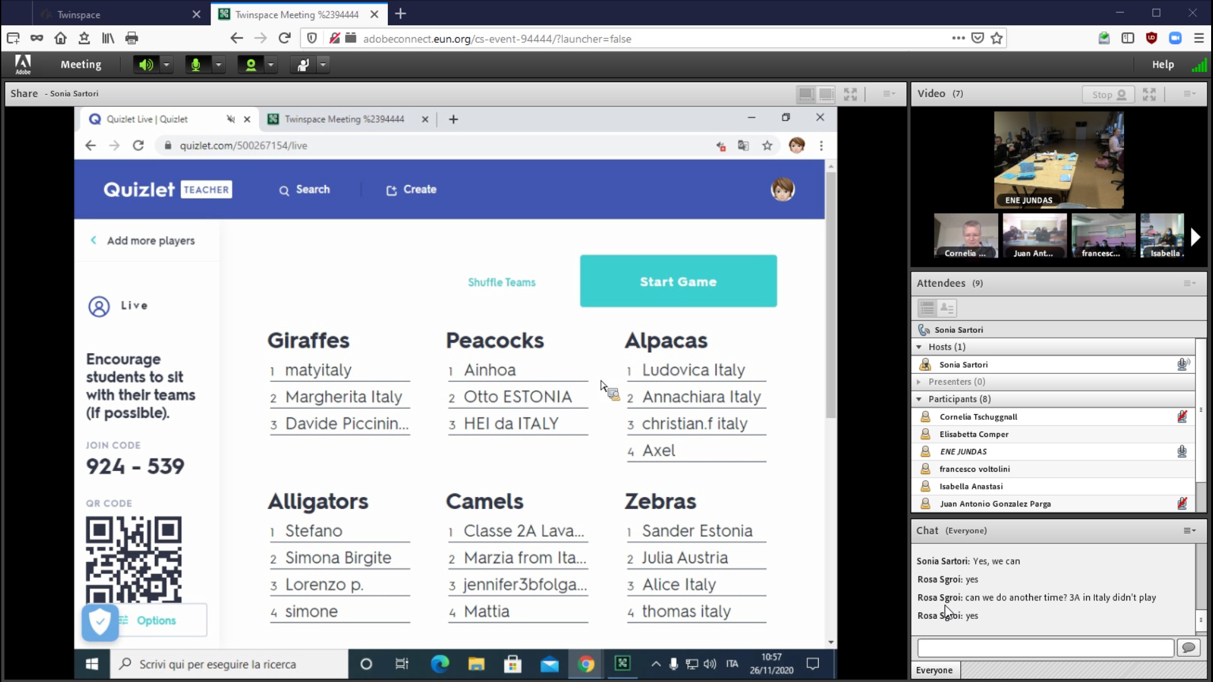1213x682 pixels.
Task: Open the Help menu
Action: coord(1162,64)
